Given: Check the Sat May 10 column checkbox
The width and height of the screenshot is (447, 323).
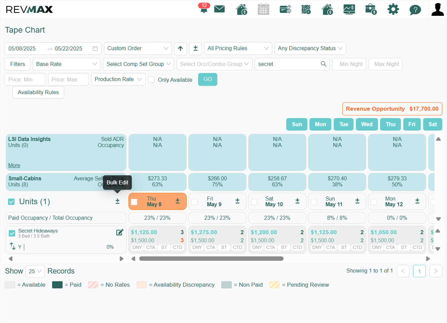Looking at the screenshot, I should (x=254, y=202).
